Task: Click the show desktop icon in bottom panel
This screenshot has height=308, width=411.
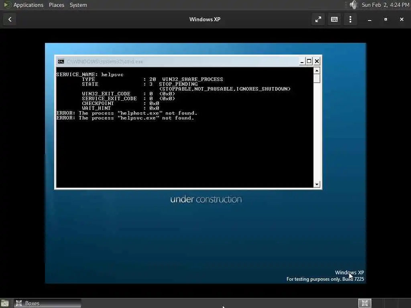Action: point(5,303)
